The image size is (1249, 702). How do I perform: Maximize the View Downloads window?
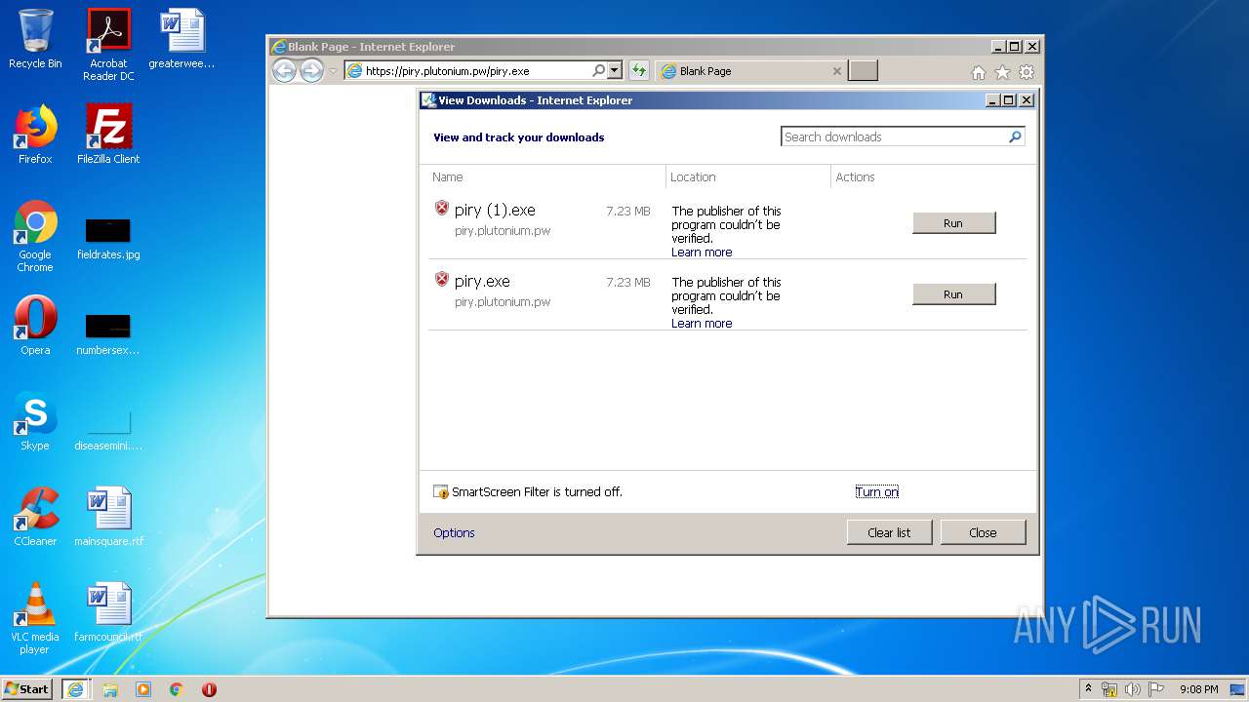tap(1009, 99)
